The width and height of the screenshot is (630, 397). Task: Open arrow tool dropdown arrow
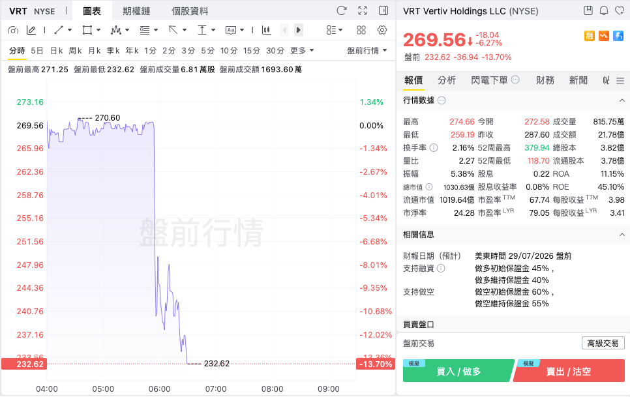pyautogui.click(x=185, y=30)
